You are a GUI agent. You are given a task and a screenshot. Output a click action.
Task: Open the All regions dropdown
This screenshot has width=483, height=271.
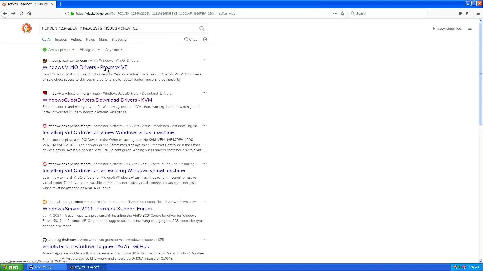(90, 50)
